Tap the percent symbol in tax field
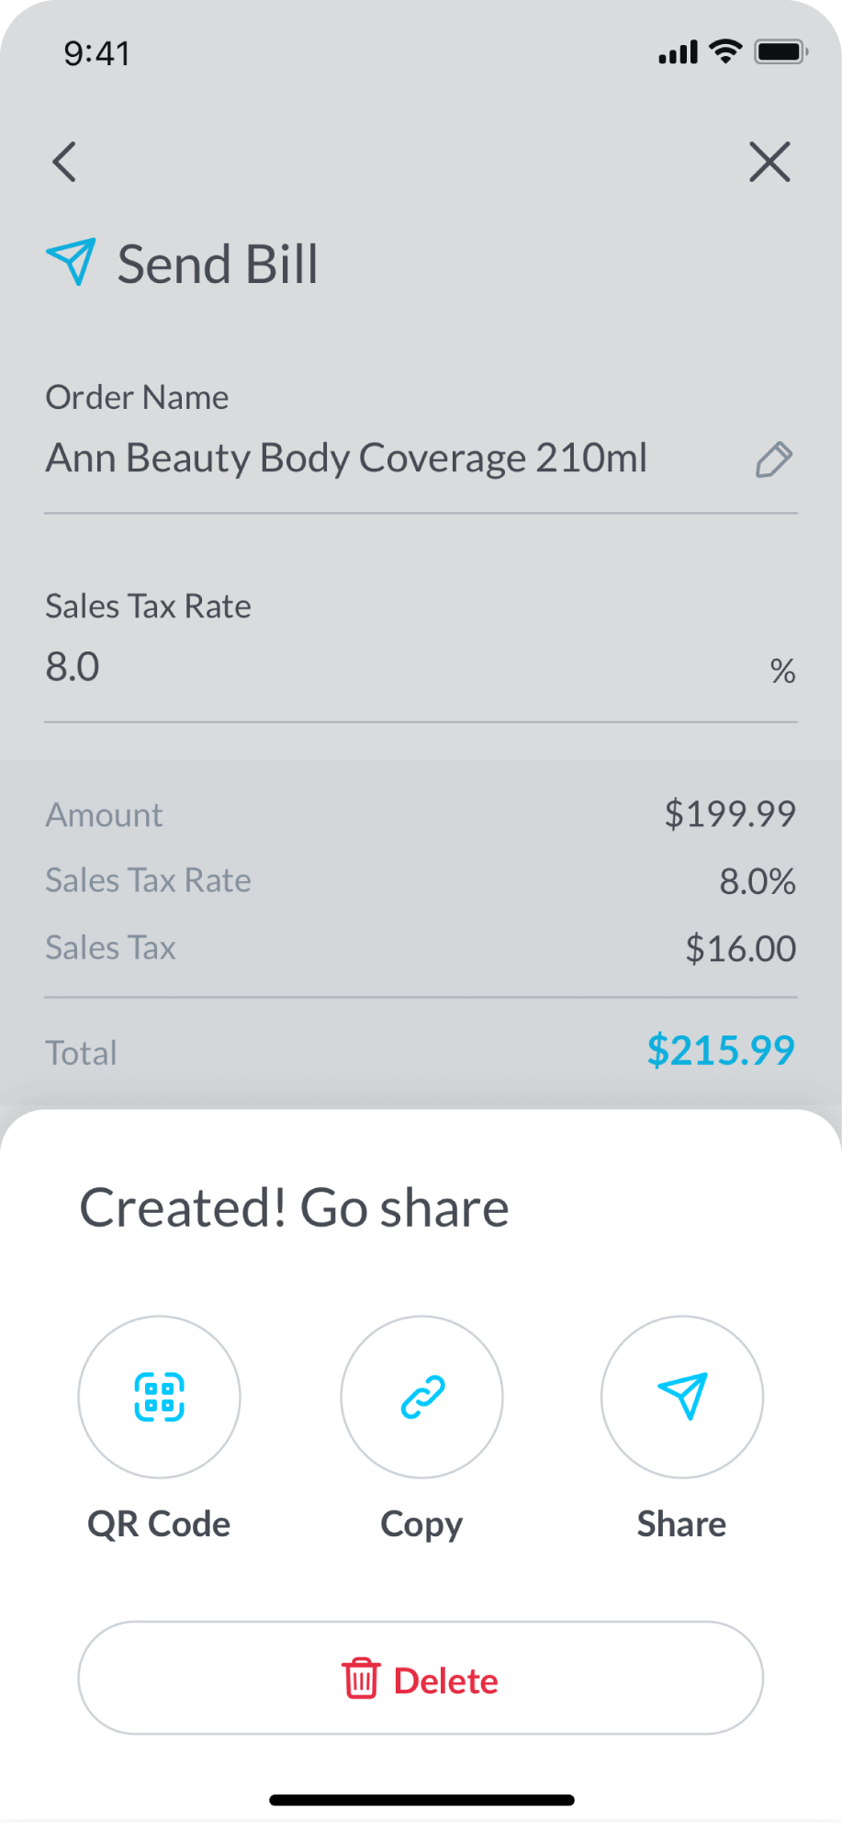 pyautogui.click(x=782, y=671)
